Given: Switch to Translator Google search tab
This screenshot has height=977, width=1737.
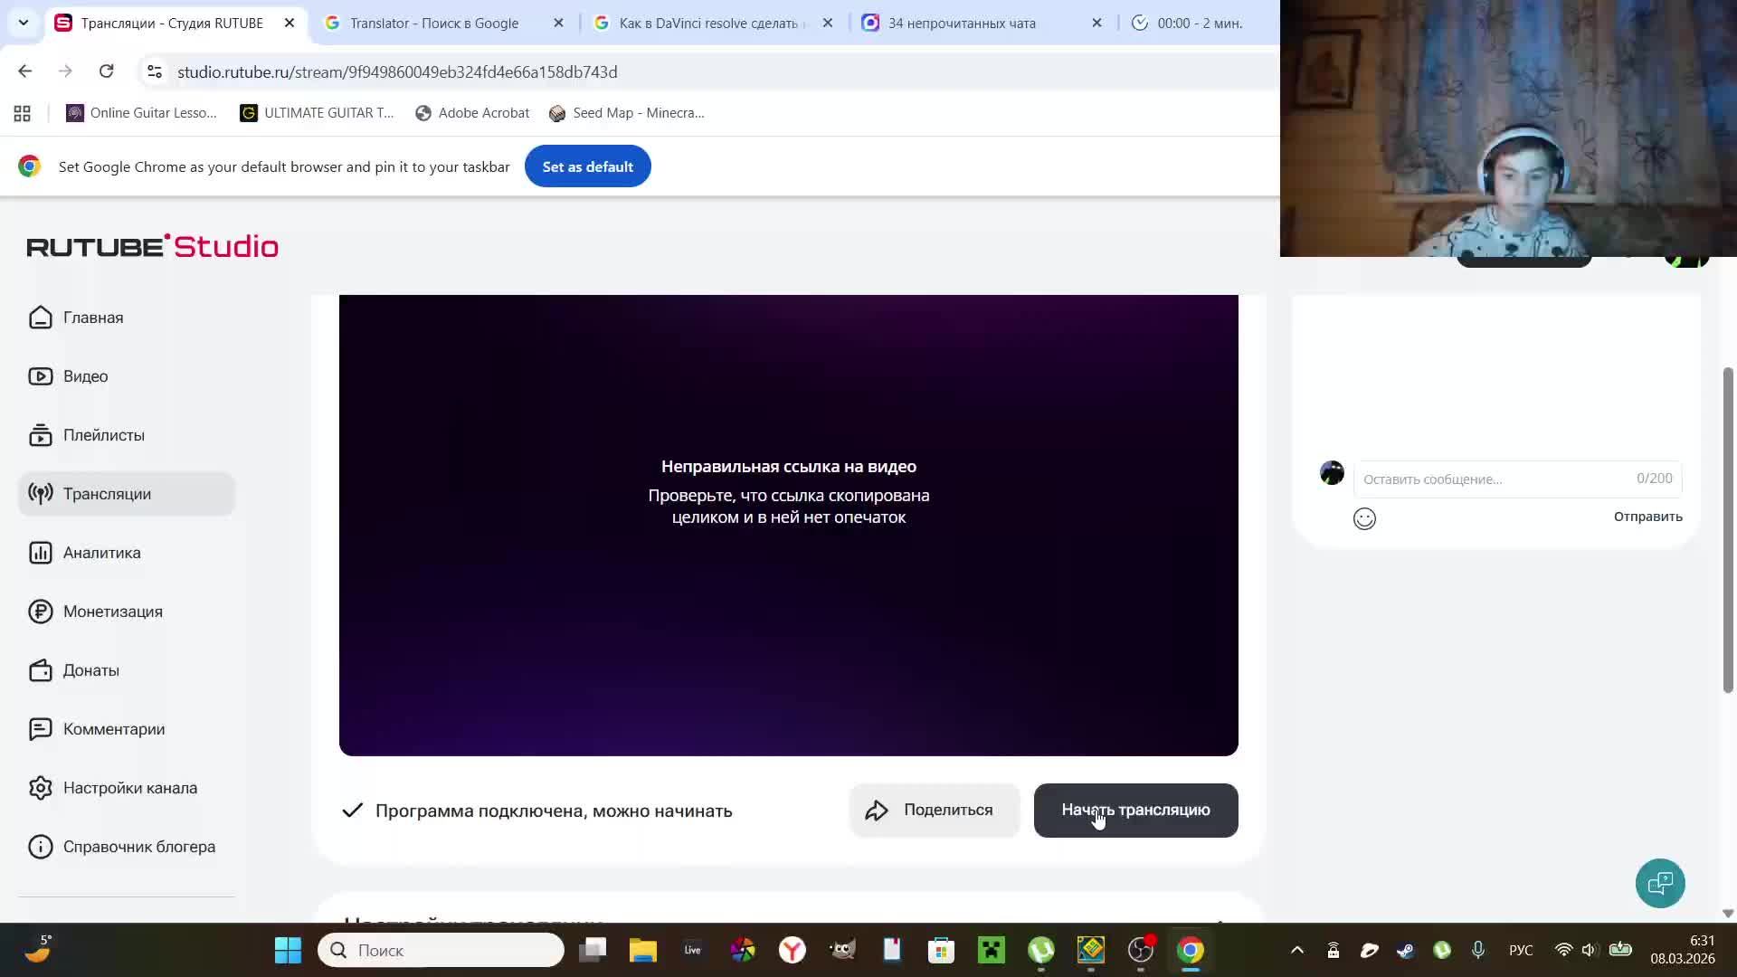Looking at the screenshot, I should (x=434, y=24).
